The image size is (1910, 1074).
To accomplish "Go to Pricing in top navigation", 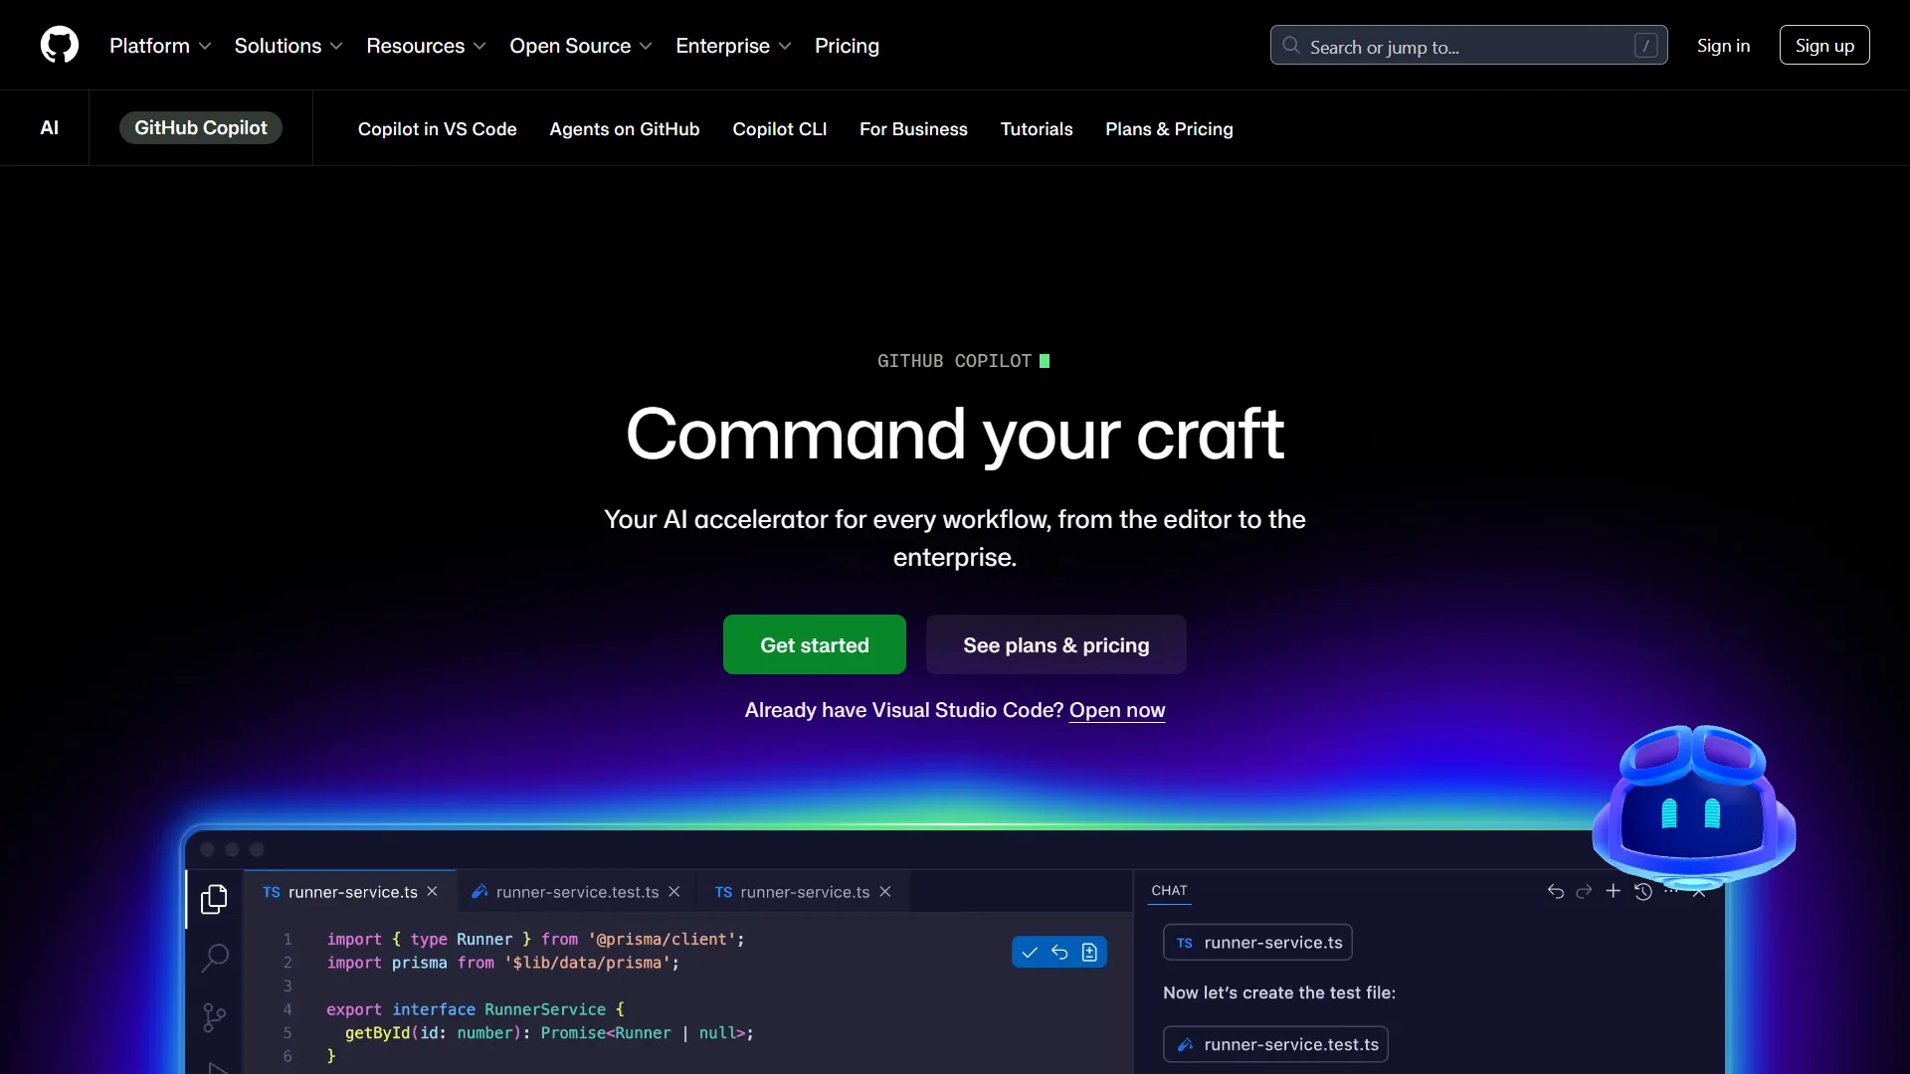I will tap(847, 46).
